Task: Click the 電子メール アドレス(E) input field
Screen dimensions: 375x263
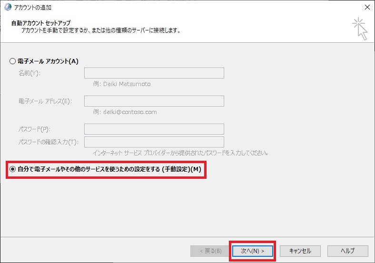Action: click(x=154, y=101)
